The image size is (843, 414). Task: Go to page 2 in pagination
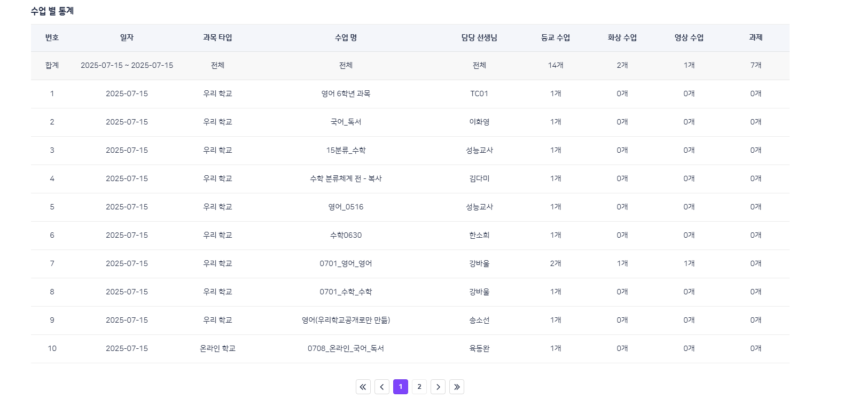pos(419,387)
